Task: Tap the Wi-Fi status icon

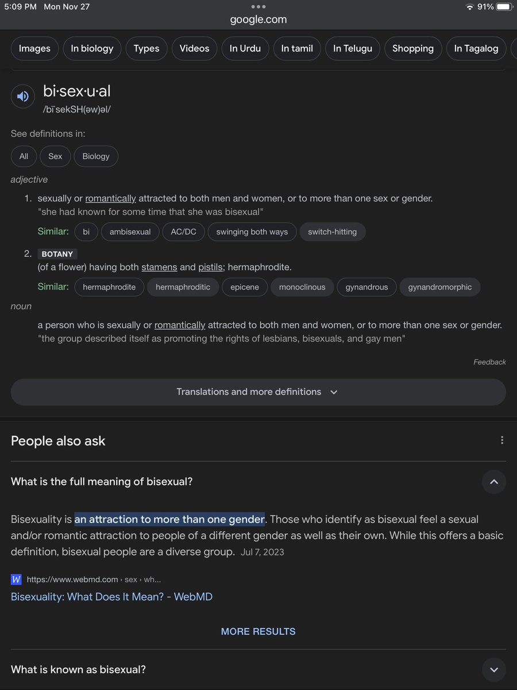Action: [x=469, y=7]
